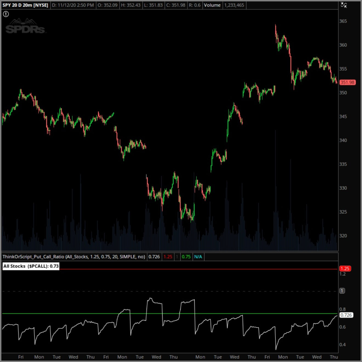Click the ThinkOrScript_Put_Call_Ratio study title
362x362 pixels.
74,257
